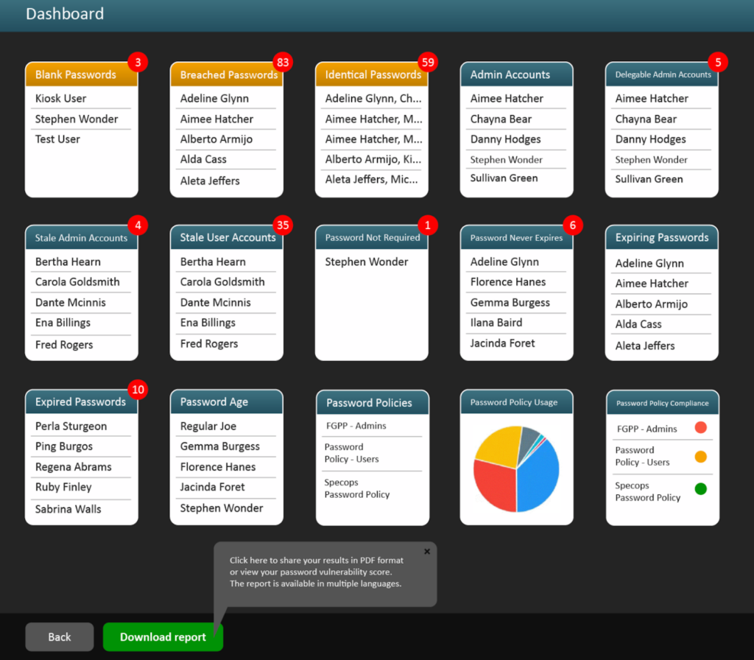This screenshot has width=754, height=660.
Task: Toggle the red compliance dot for FGPP - Admins
Action: pyautogui.click(x=700, y=427)
